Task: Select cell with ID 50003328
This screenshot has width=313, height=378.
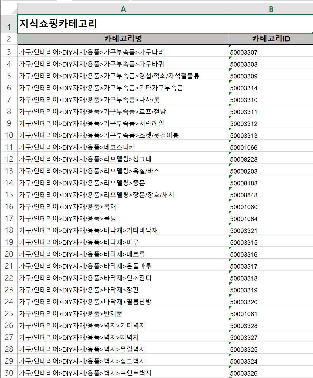Action: coord(271,324)
